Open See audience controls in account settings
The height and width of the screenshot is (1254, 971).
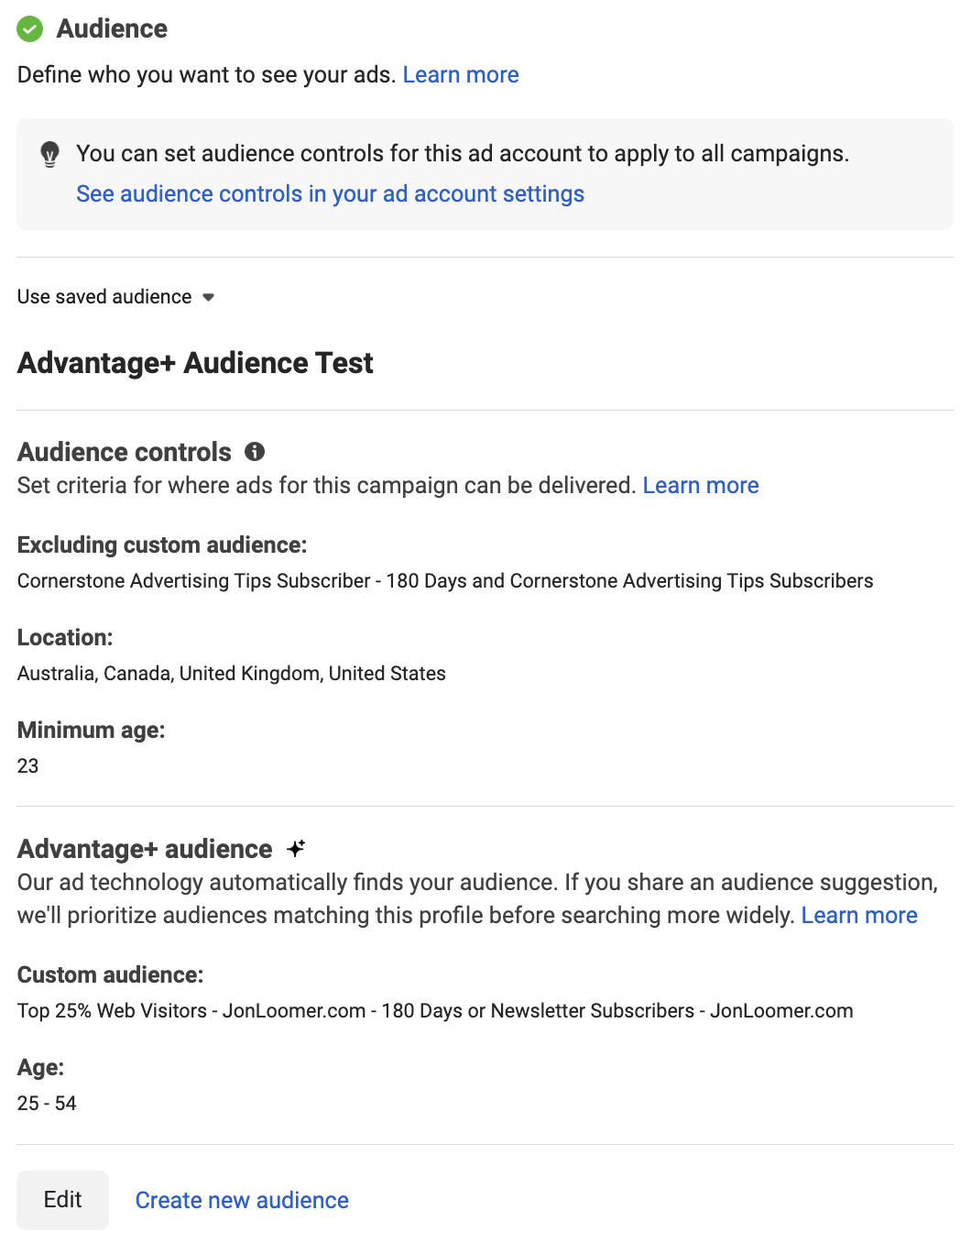[x=330, y=193]
